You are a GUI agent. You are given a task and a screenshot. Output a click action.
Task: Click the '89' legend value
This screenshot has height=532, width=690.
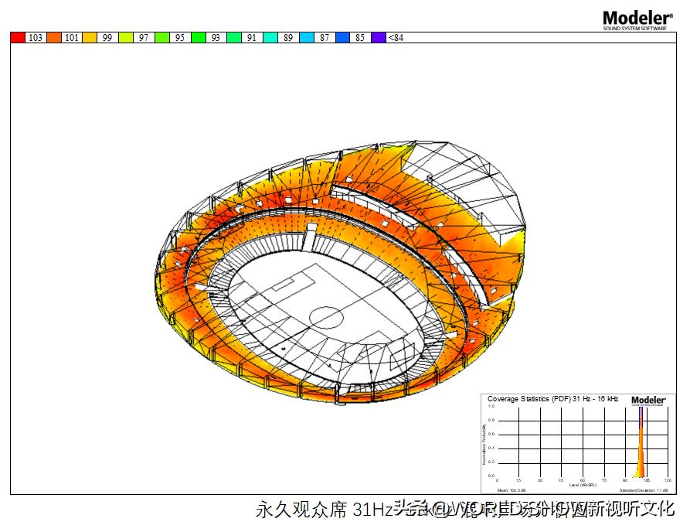pos(288,38)
